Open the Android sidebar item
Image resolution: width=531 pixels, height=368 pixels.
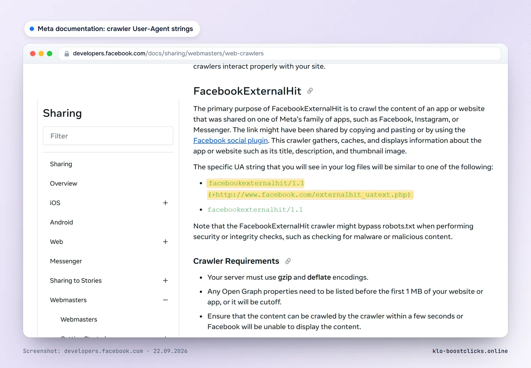(61, 222)
